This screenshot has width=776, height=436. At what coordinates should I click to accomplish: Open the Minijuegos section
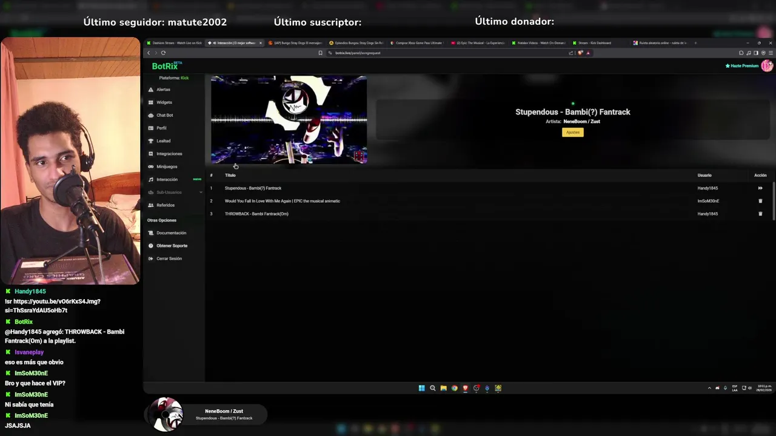click(167, 167)
